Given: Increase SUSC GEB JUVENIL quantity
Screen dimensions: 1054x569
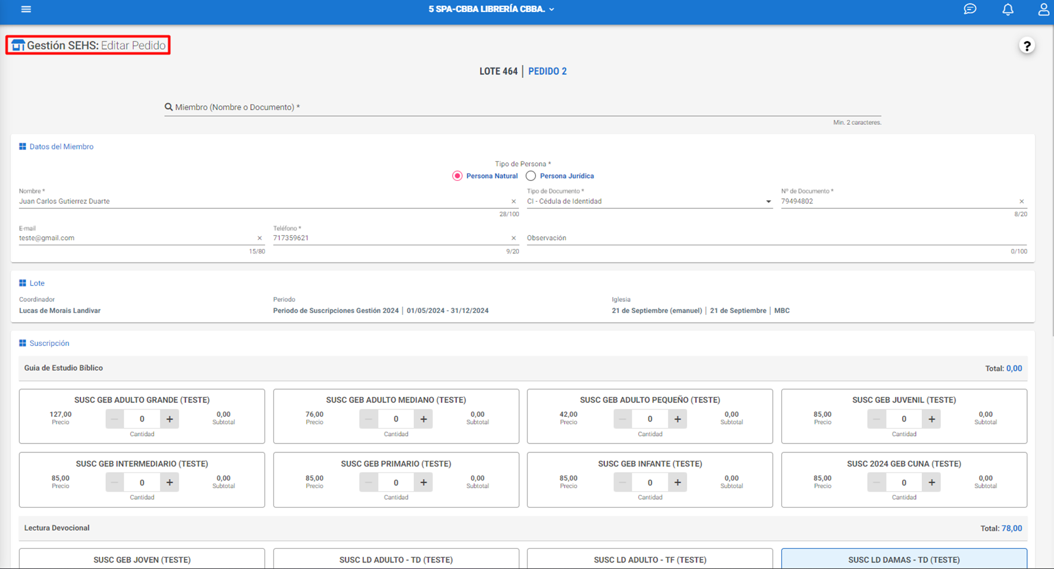Looking at the screenshot, I should pos(932,419).
